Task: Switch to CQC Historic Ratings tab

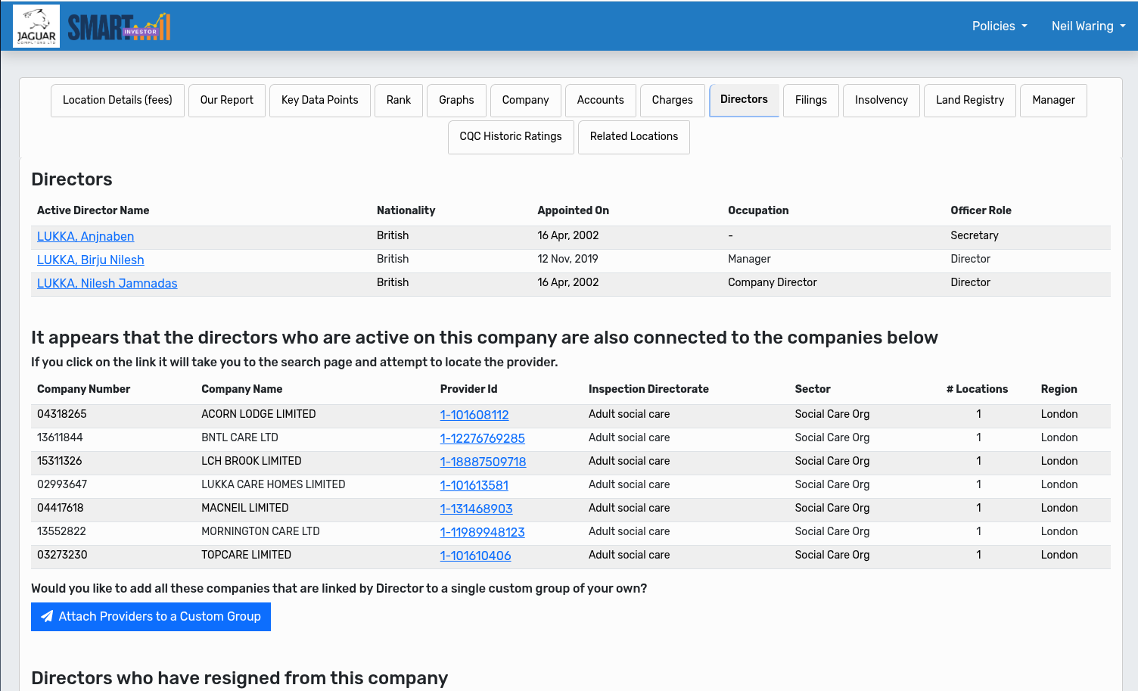Action: (x=511, y=137)
